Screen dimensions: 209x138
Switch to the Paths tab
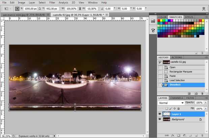190,98
